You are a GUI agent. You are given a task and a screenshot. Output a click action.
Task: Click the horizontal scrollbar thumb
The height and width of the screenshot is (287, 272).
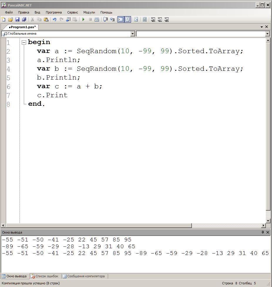[98, 226]
